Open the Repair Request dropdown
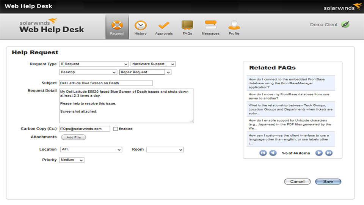364x205 pixels. 145,72
